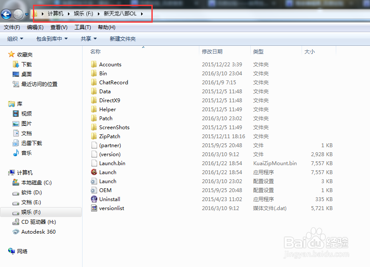Expand the arrow after 计算机 in address bar
This screenshot has height=267, width=370.
69,14
